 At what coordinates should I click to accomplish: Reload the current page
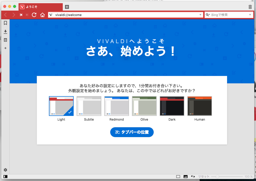(34, 15)
